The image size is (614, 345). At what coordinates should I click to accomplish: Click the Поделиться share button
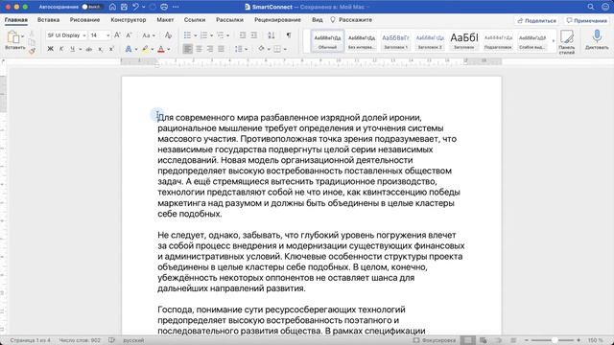tap(537, 20)
